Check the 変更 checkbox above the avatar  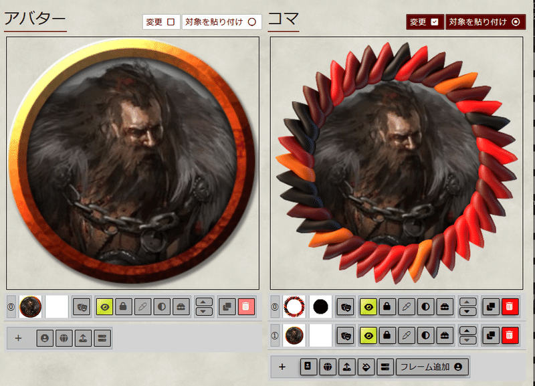pos(173,21)
